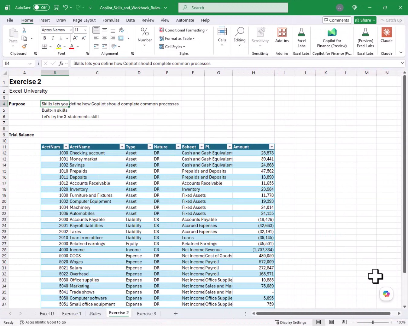Click the Microsoft 365 premium diamond icon

pyautogui.click(x=355, y=8)
